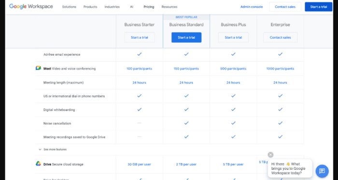The height and width of the screenshot is (180, 338).
Task: Click the Enterprise plan heading
Action: point(280,25)
